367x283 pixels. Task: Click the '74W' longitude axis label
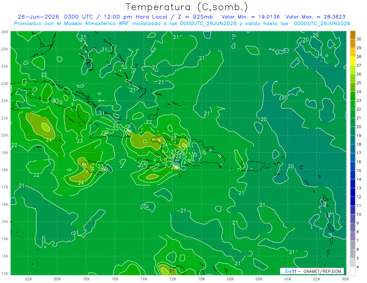[144, 279]
